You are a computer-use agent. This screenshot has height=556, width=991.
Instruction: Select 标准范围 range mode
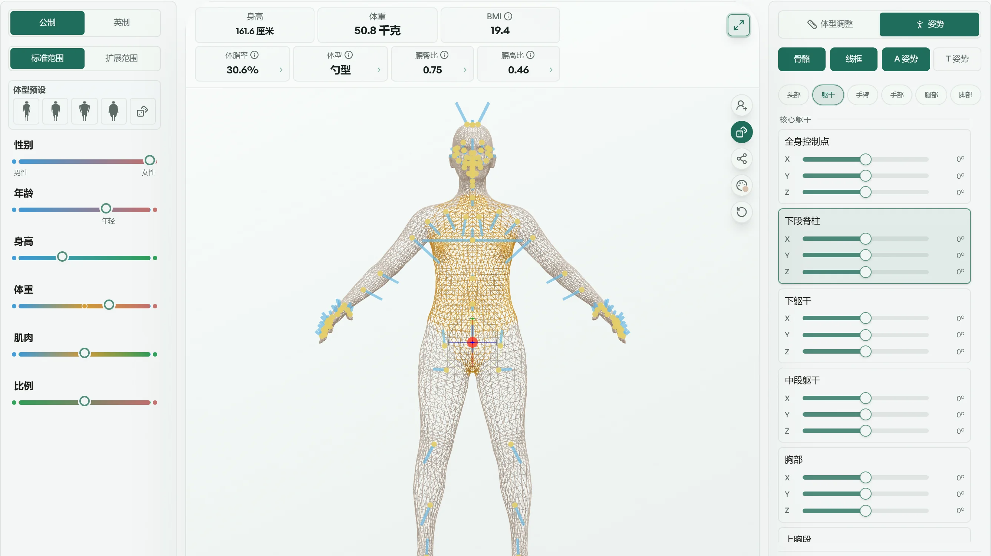tap(47, 59)
